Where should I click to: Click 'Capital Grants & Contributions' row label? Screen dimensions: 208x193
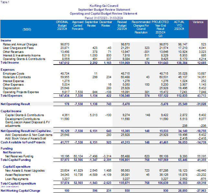click(25, 115)
